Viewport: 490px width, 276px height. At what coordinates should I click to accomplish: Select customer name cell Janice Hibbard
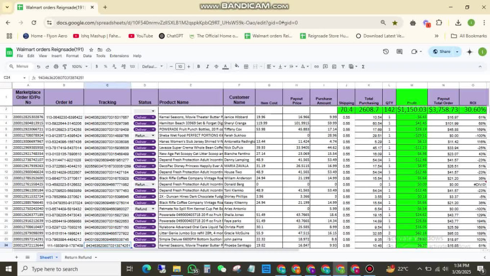tap(239, 117)
